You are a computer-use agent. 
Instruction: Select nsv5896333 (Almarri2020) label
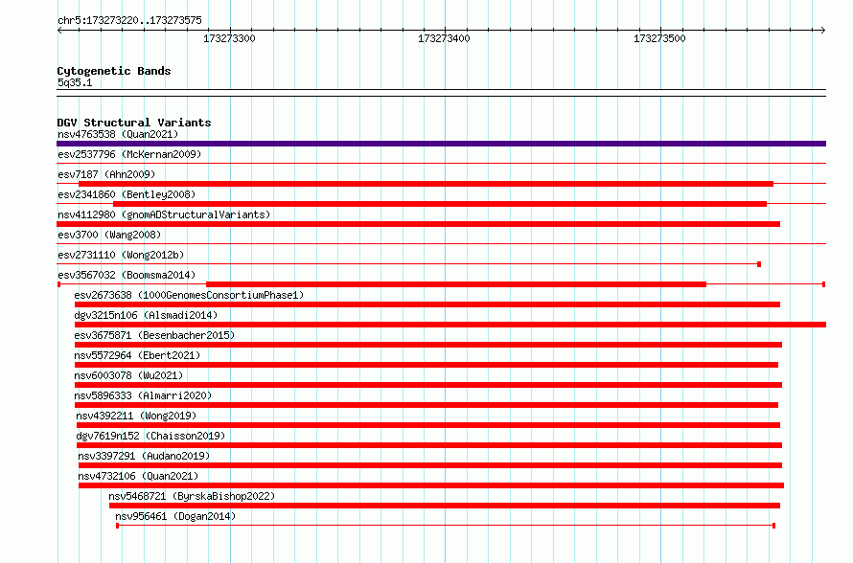coord(143,395)
